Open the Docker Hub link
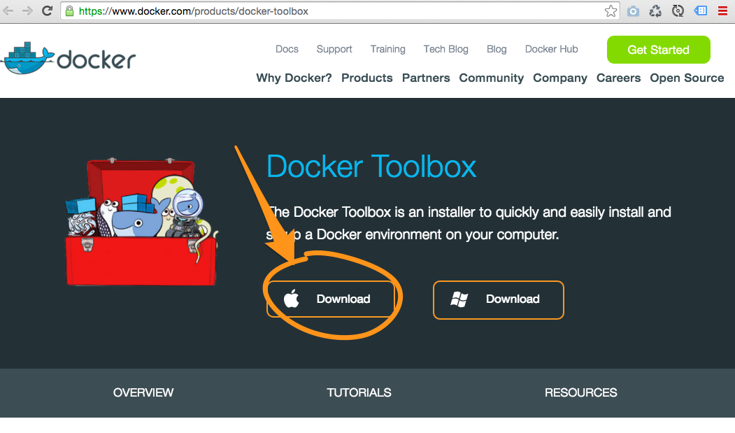 coord(551,49)
